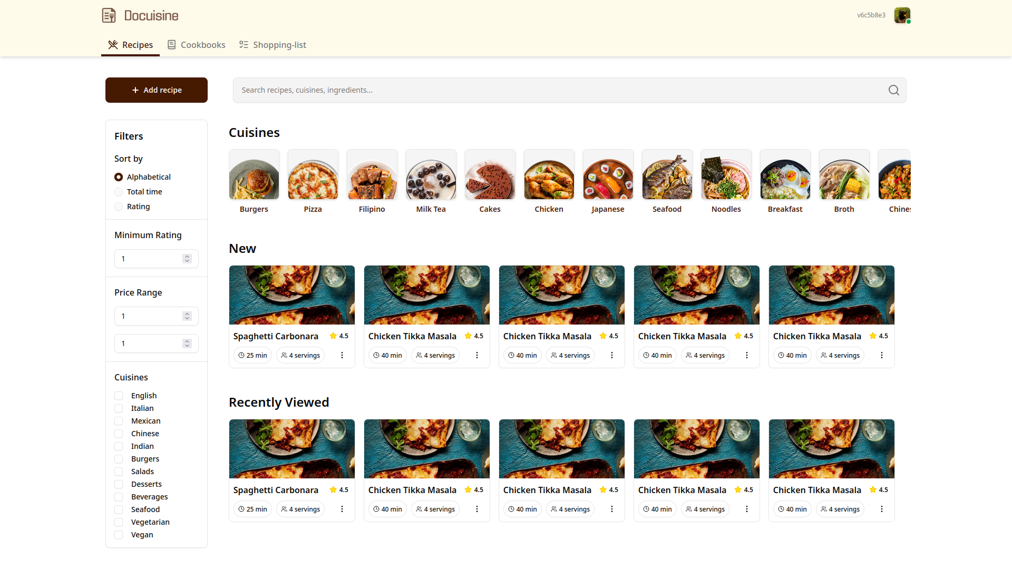Click the magnifier search icon

[893, 90]
